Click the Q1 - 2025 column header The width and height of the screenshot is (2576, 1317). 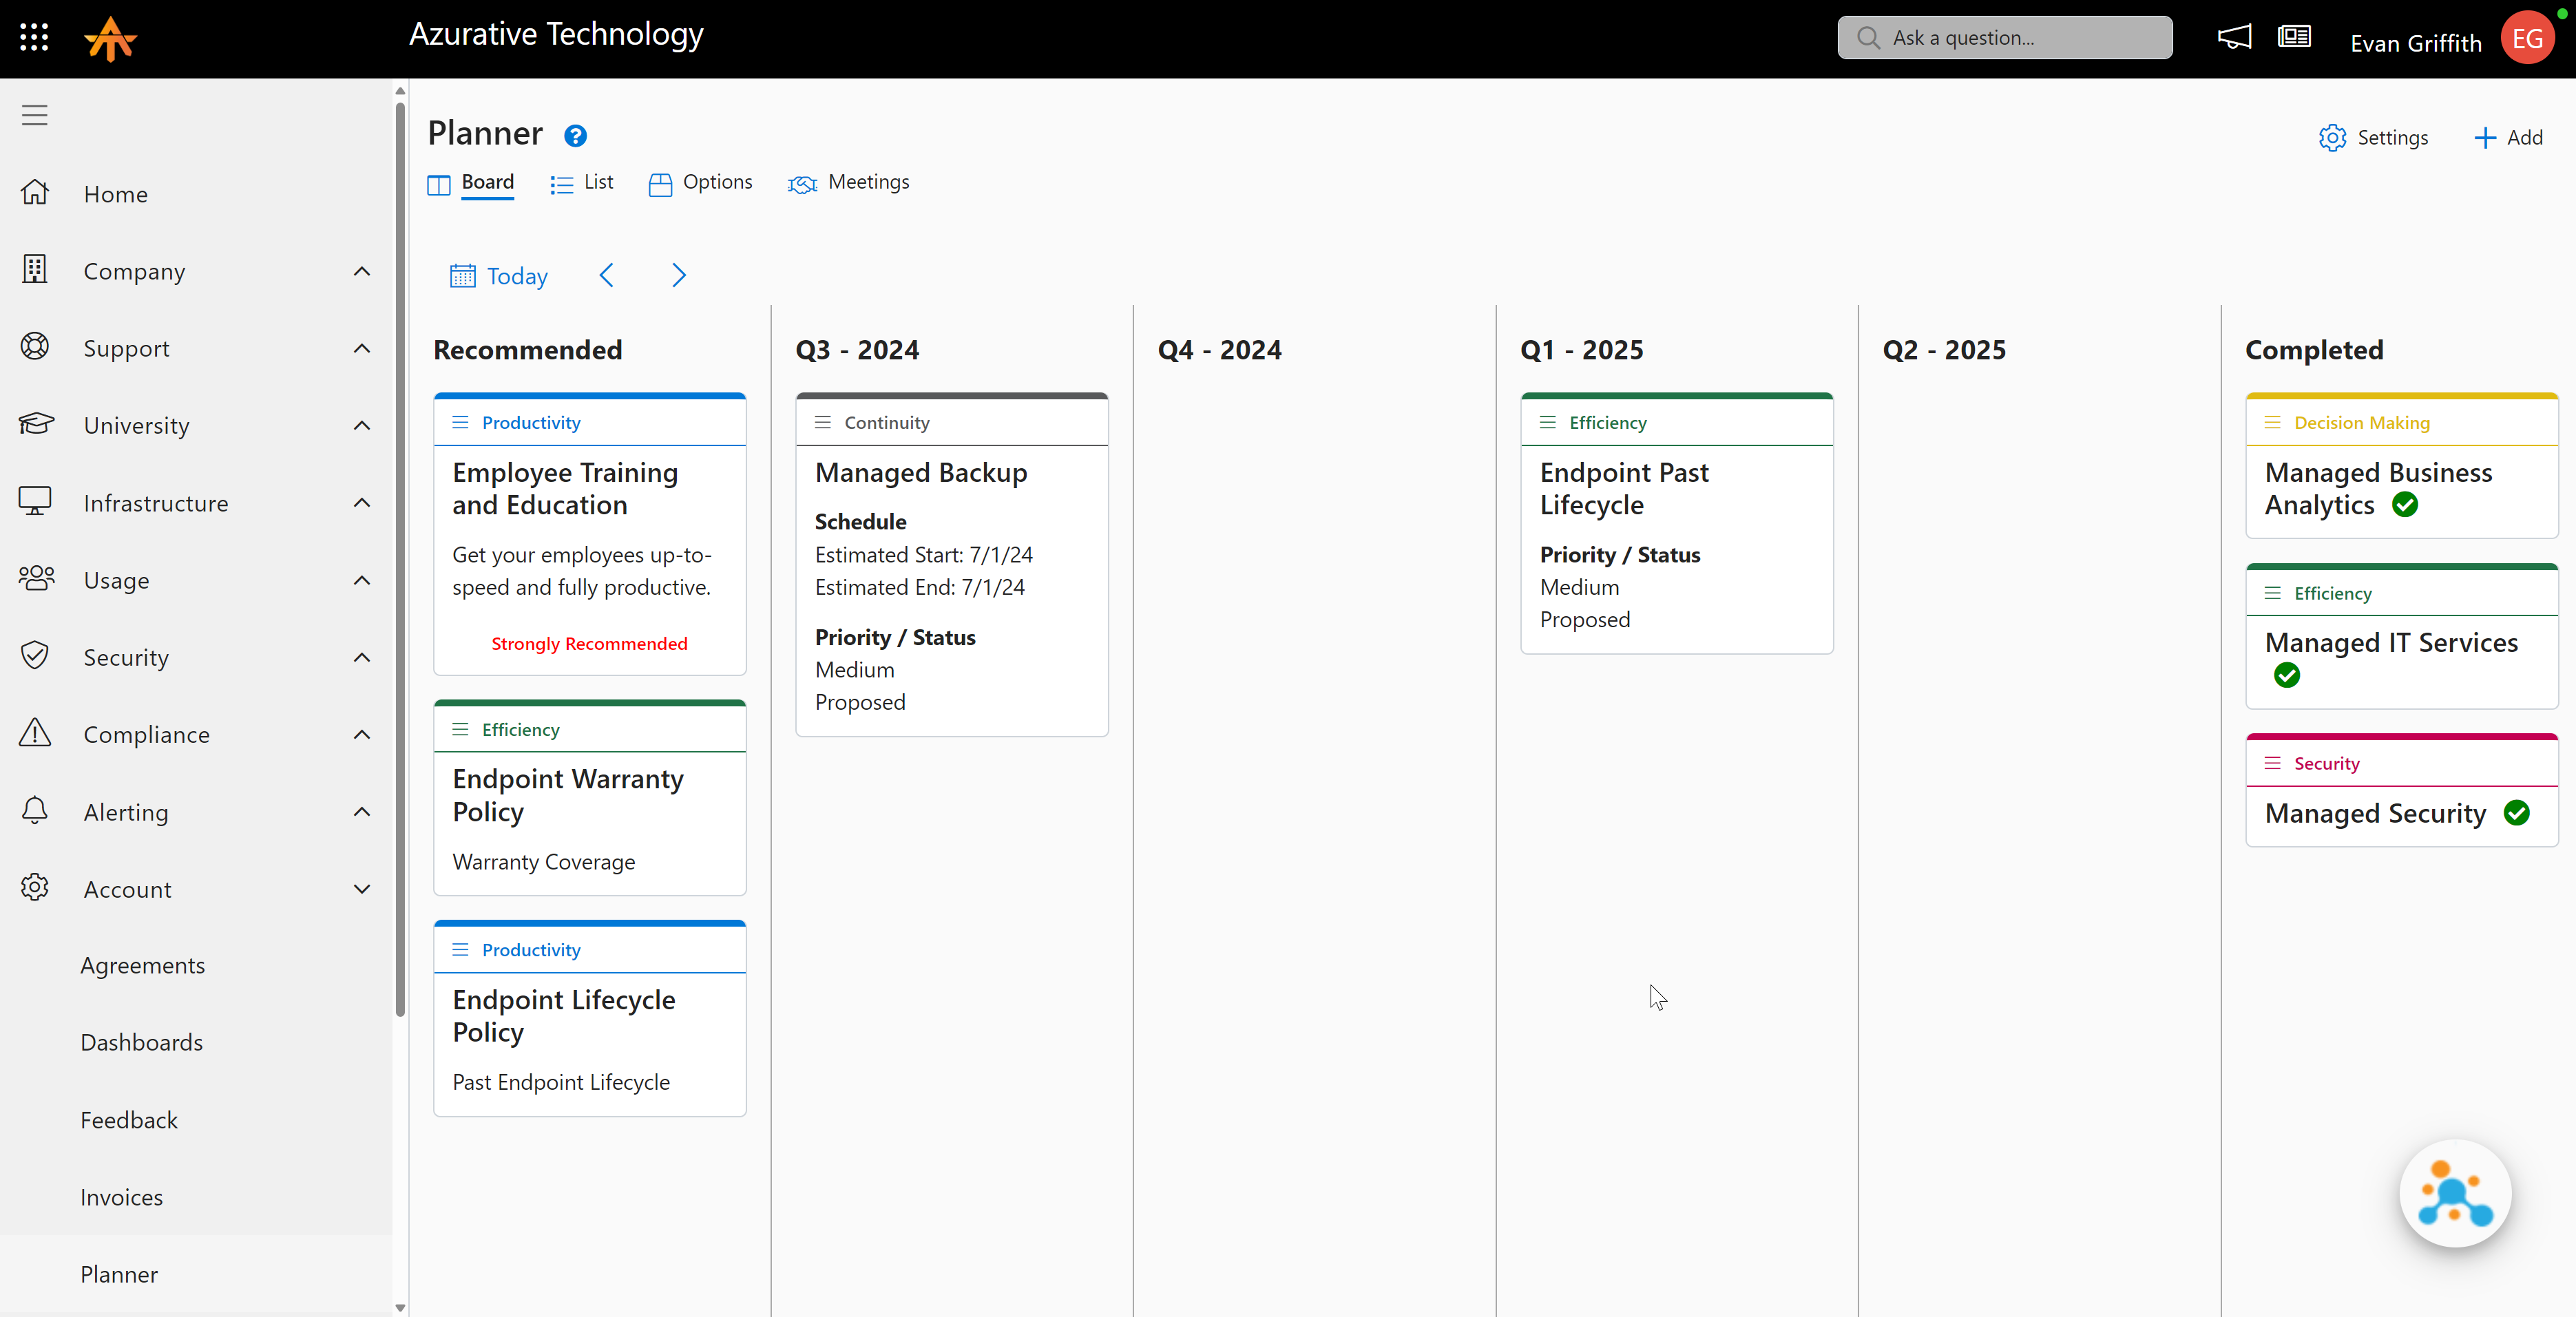click(1581, 350)
